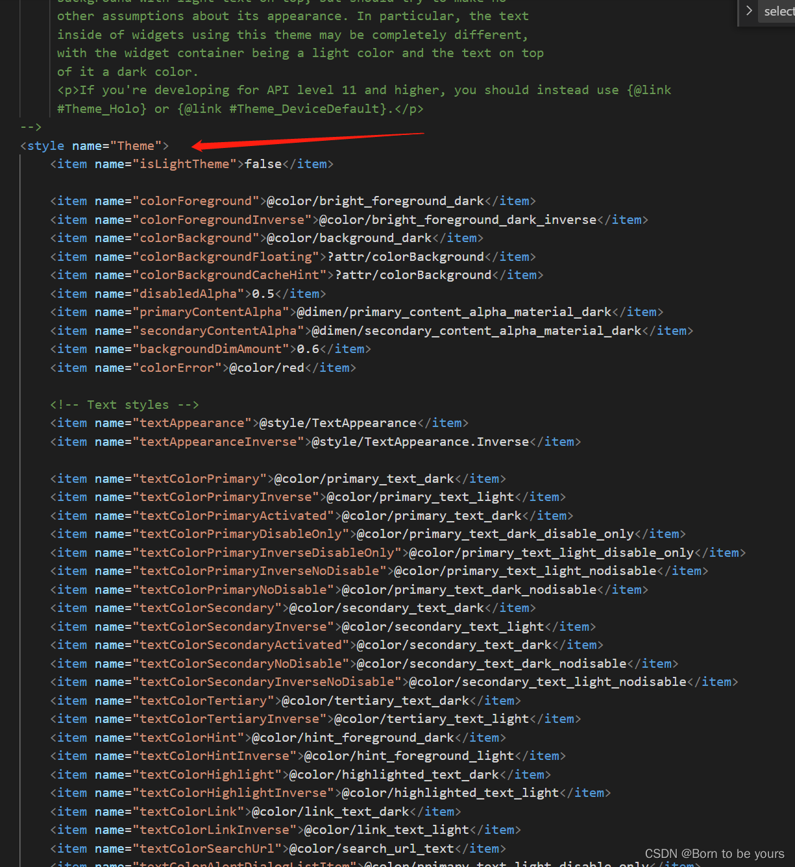The image size is (795, 867).
Task: Click the textColorSearchUrl item line
Action: 278,849
